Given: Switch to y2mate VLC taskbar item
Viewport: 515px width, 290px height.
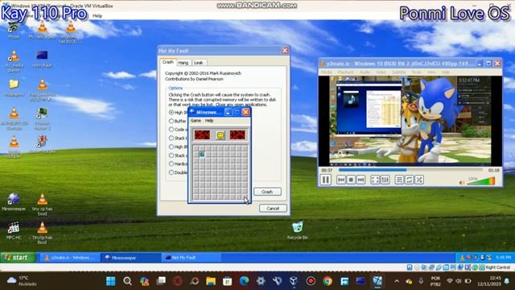Looking at the screenshot, I should click(69, 258).
